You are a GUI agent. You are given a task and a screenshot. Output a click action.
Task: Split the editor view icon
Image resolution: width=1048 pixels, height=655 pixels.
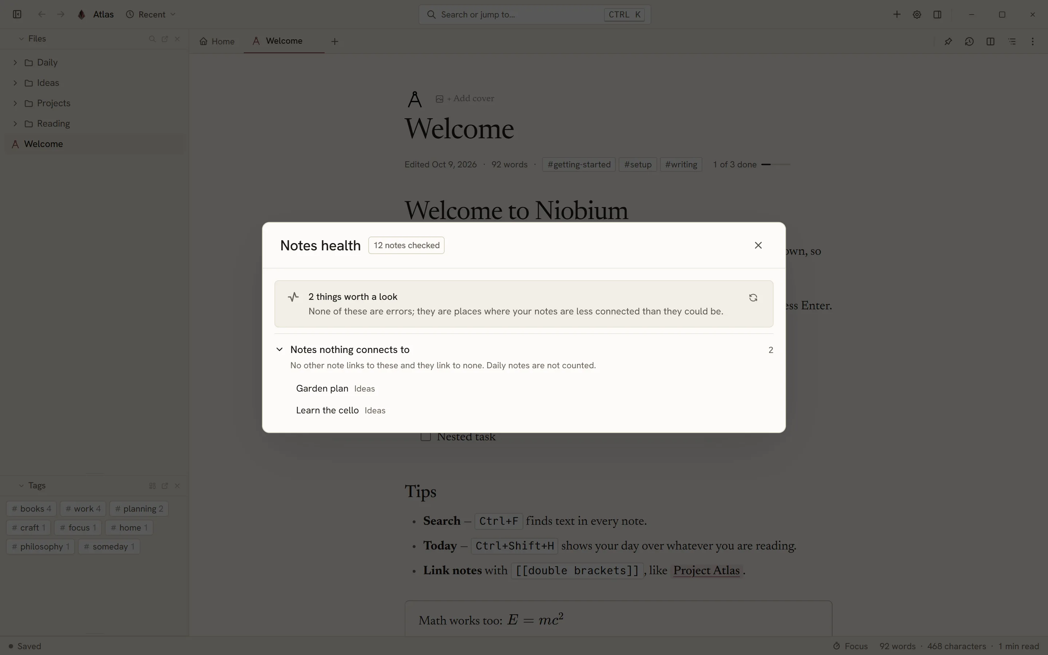click(991, 41)
